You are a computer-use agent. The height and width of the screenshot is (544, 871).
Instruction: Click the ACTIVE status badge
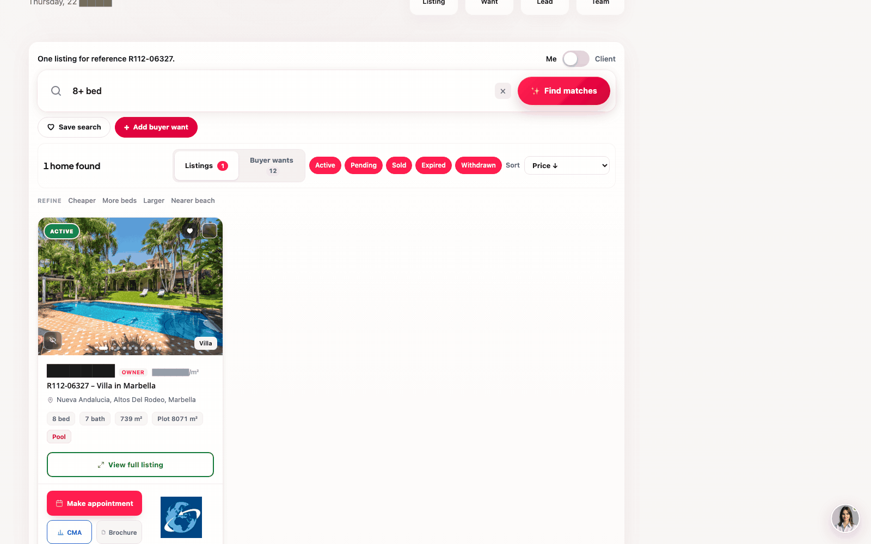point(62,231)
